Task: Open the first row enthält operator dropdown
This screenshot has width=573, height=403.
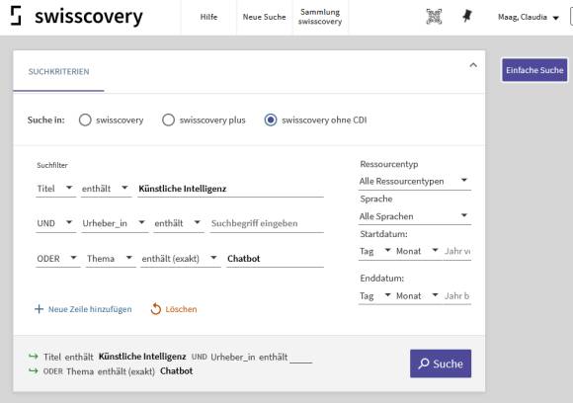Action: pos(106,189)
